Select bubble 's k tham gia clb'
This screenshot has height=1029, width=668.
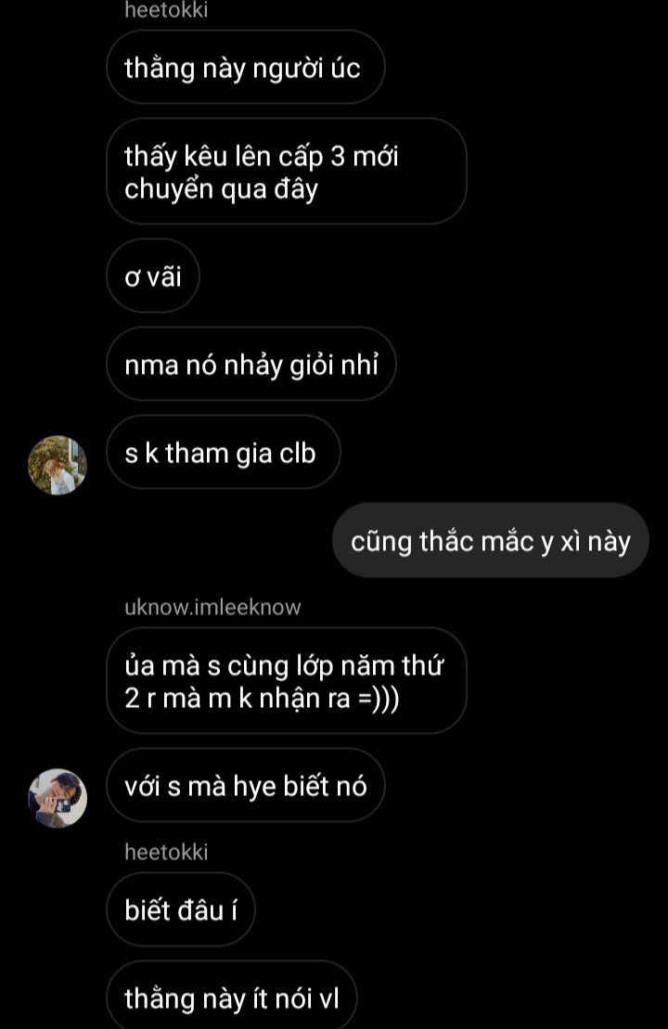(x=223, y=452)
